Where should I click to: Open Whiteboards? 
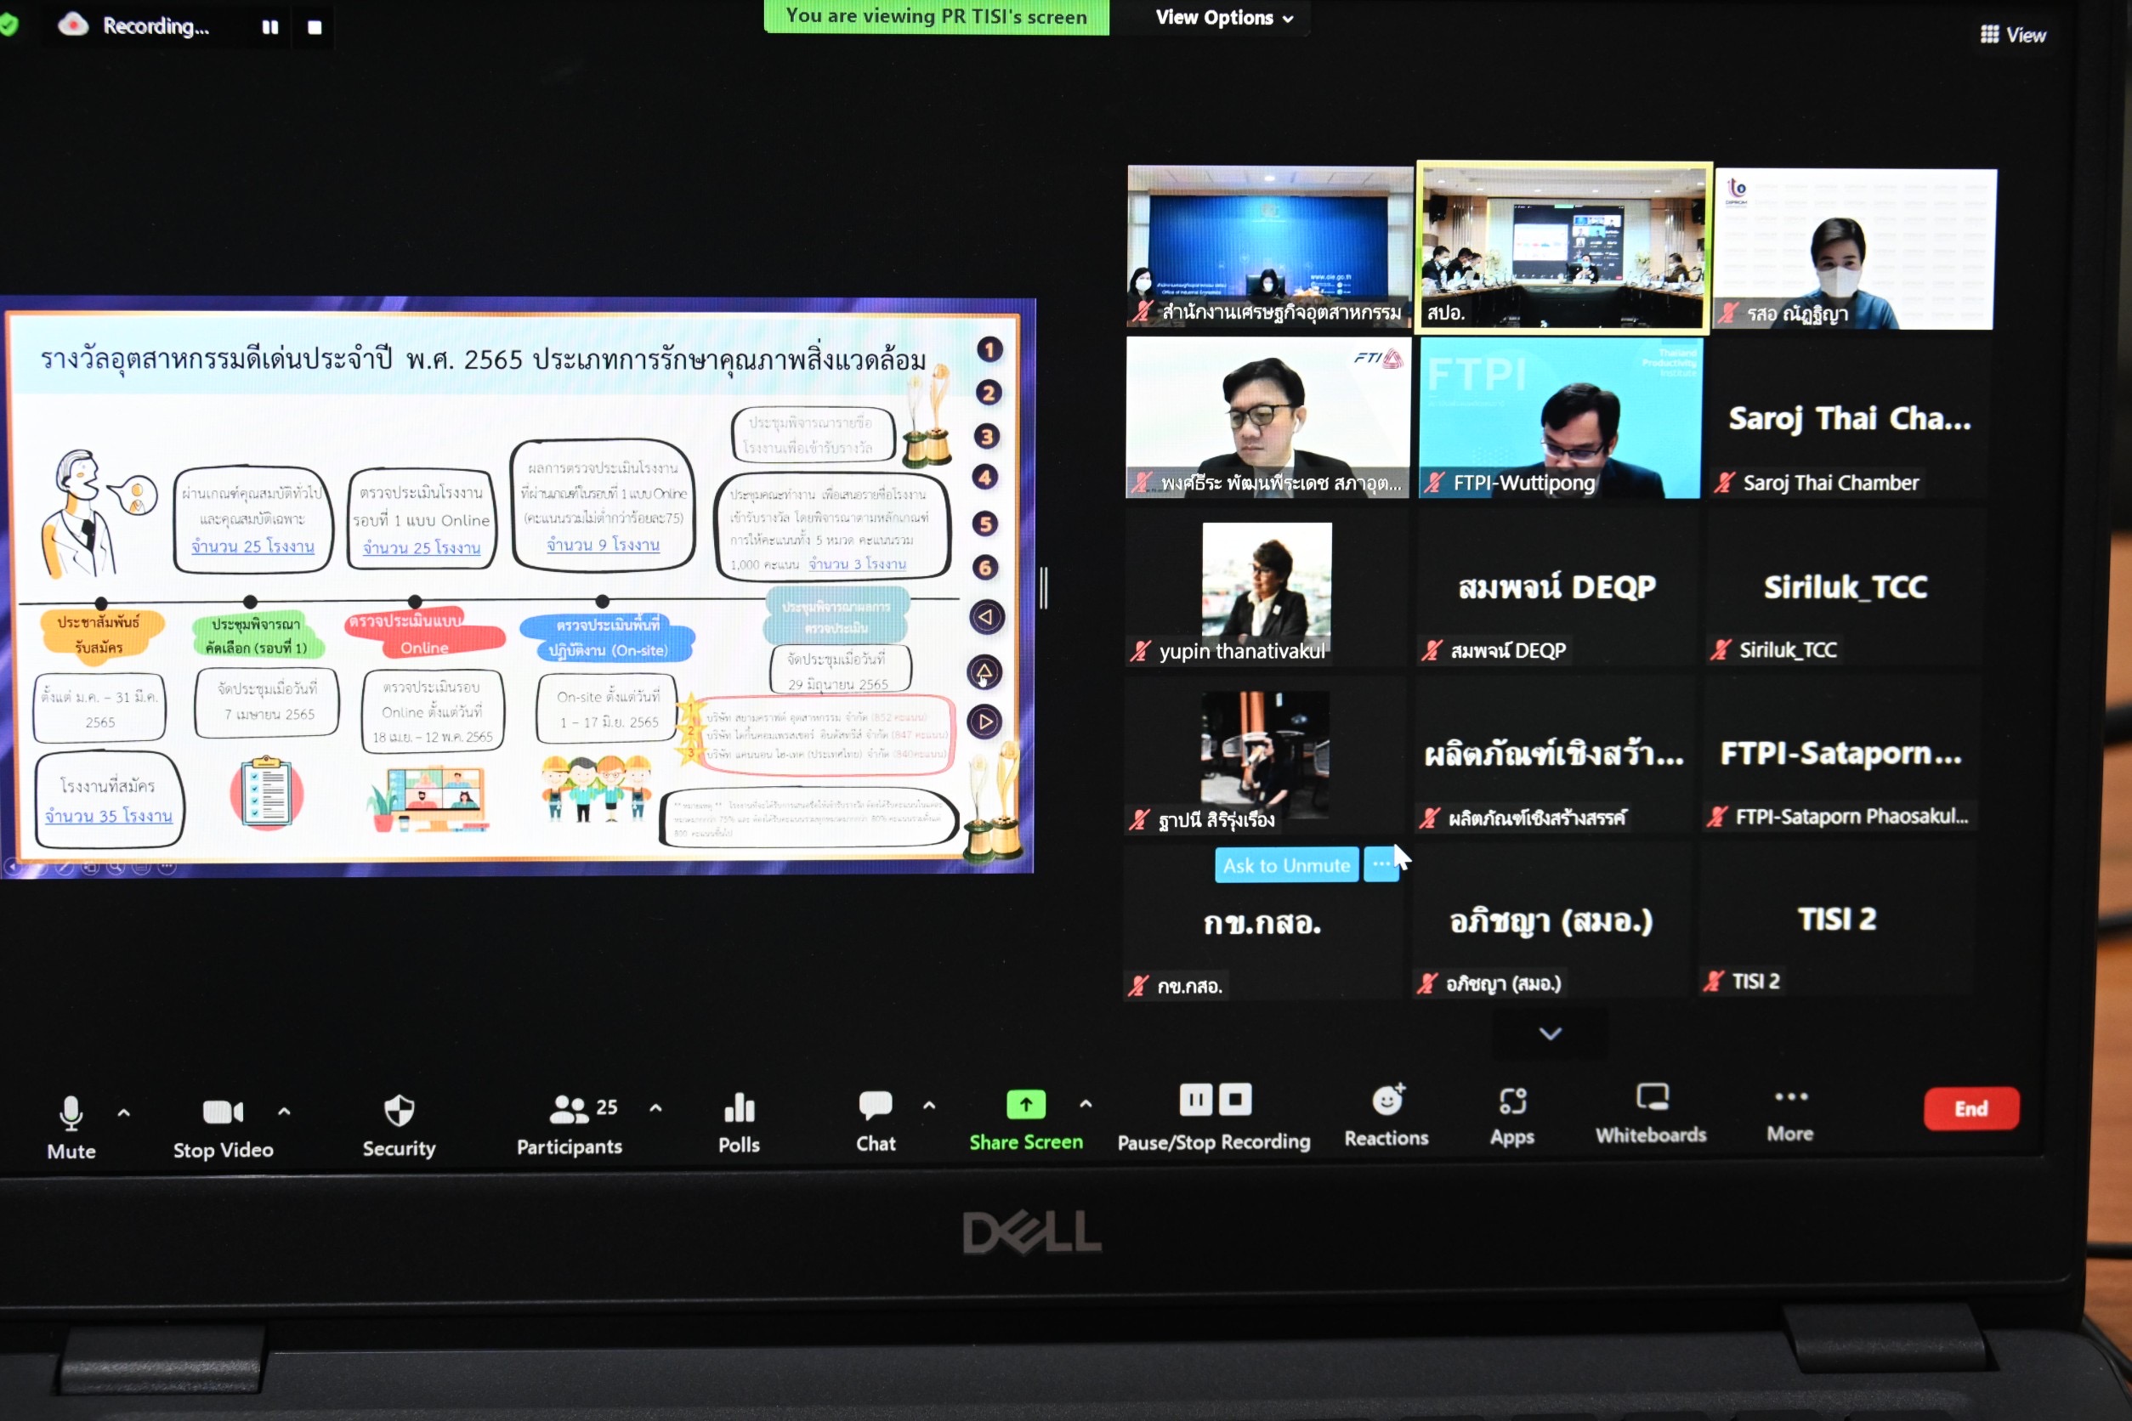click(x=1651, y=1114)
